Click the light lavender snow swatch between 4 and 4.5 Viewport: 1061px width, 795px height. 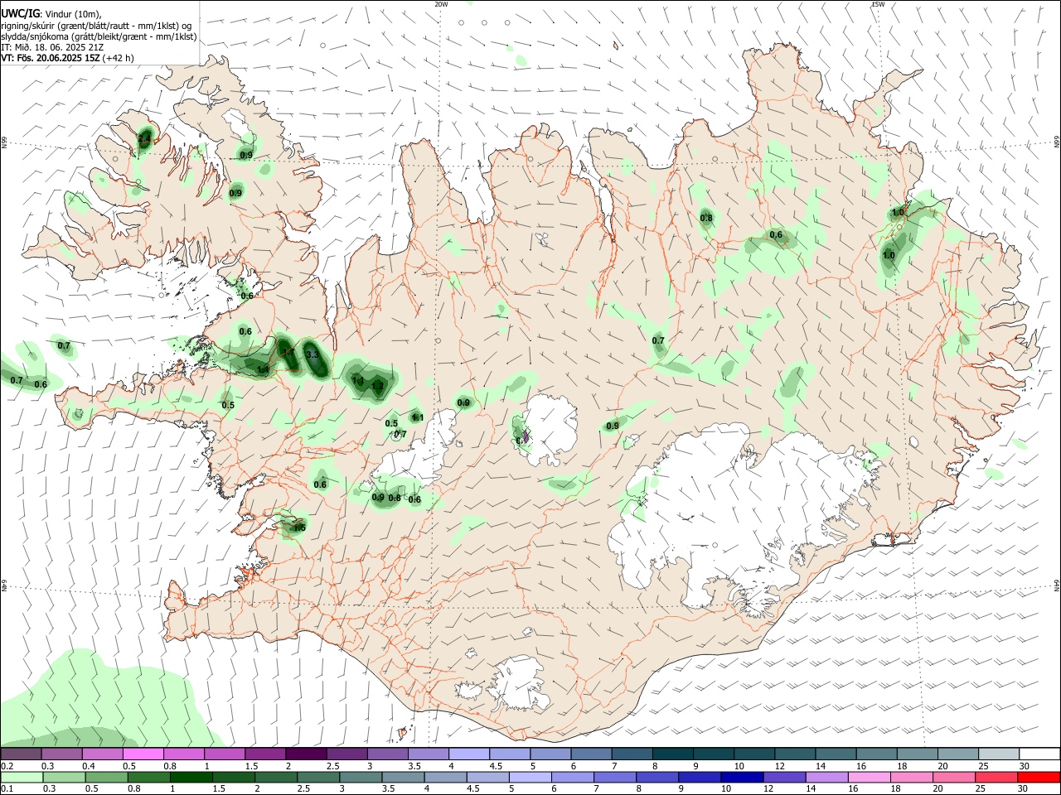pyautogui.click(x=468, y=754)
